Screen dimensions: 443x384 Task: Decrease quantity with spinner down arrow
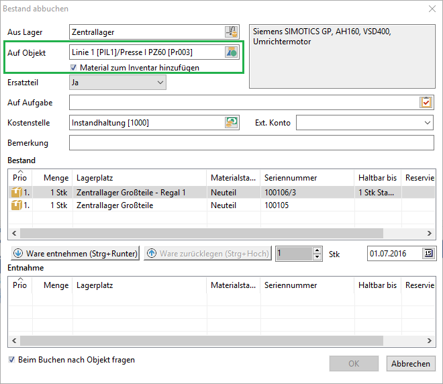[x=317, y=257]
